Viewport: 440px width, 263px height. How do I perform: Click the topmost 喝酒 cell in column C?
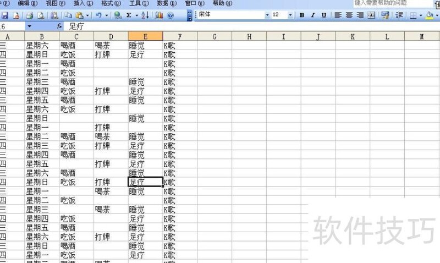tap(76, 46)
